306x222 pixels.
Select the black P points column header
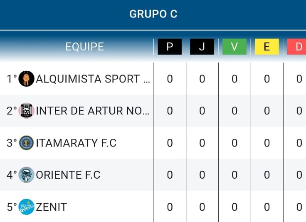pos(170,47)
